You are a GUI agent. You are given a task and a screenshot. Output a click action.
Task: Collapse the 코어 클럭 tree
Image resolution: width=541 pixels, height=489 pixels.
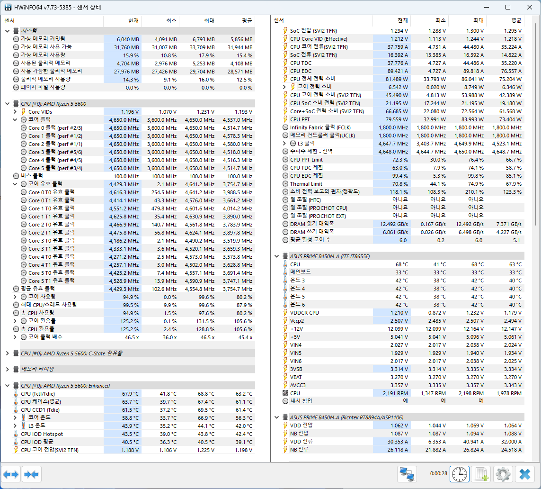(x=15, y=119)
